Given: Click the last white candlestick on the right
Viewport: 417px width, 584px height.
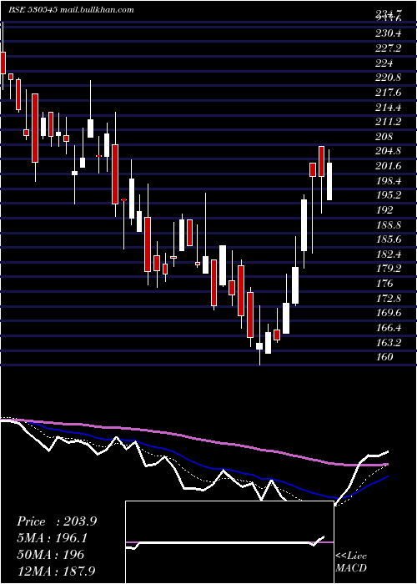Looking at the screenshot, I should 329,181.
